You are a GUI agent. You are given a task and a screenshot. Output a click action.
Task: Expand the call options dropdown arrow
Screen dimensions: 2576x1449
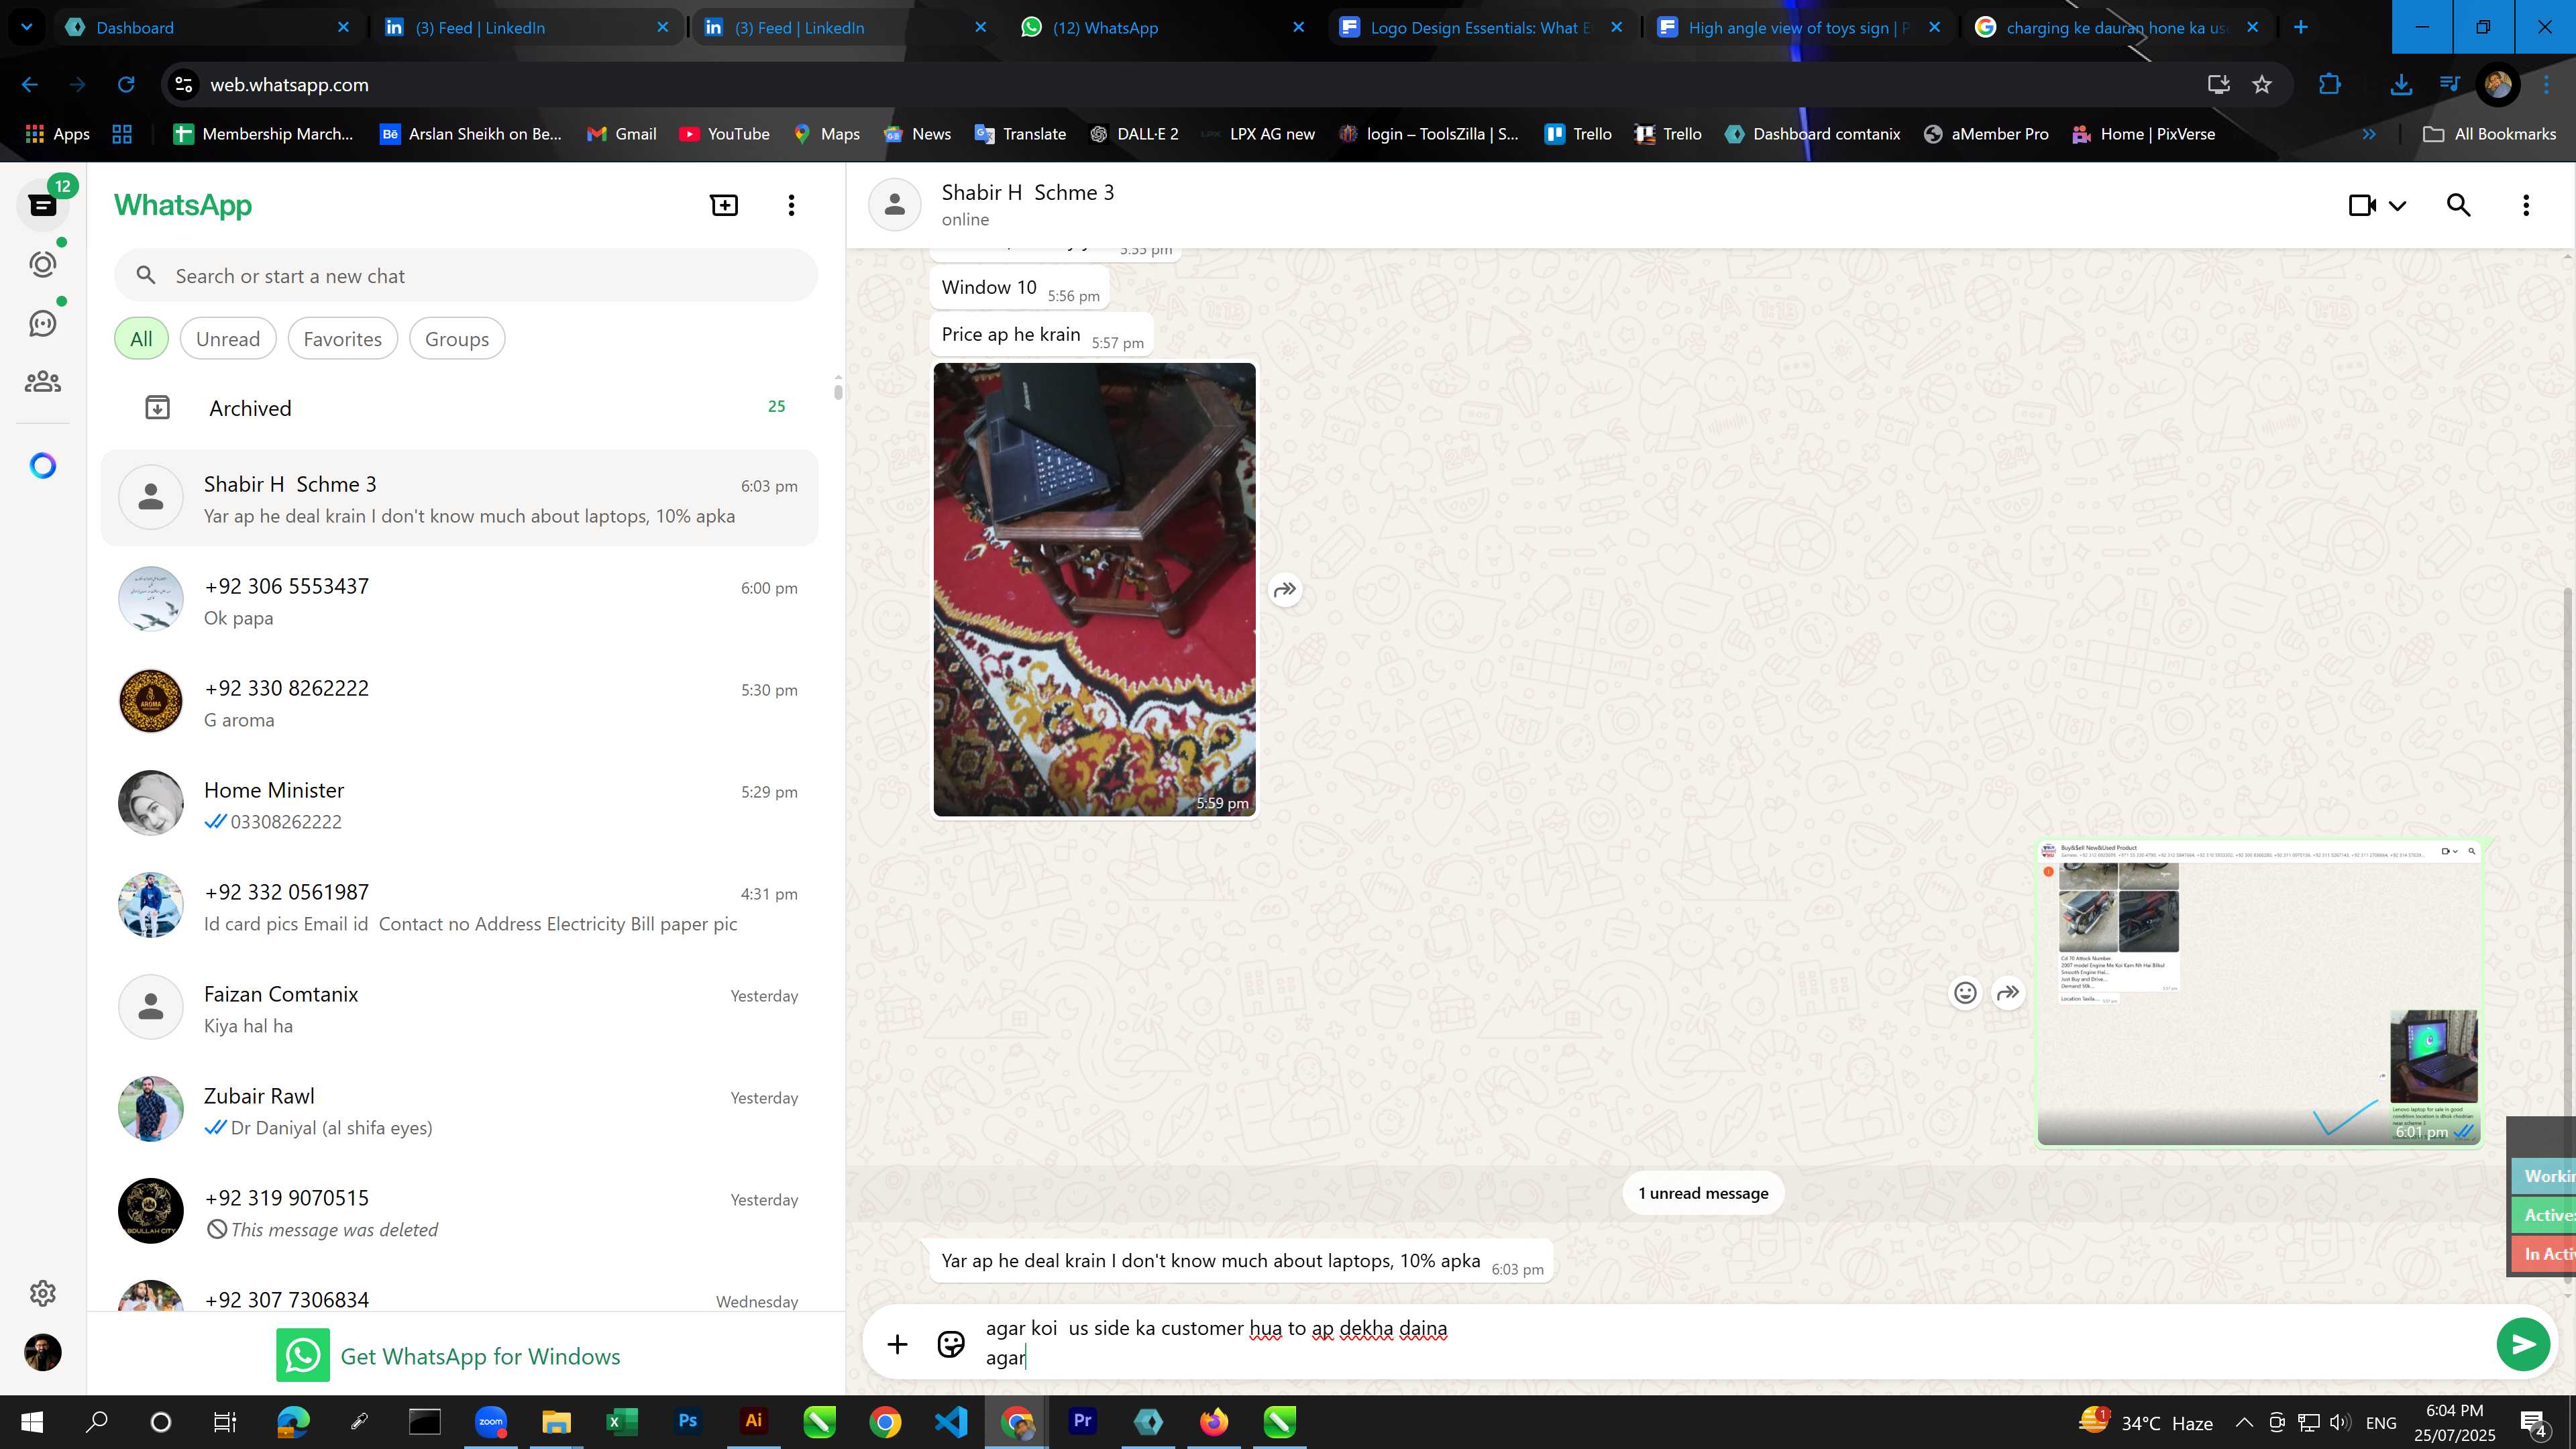pyautogui.click(x=2397, y=206)
